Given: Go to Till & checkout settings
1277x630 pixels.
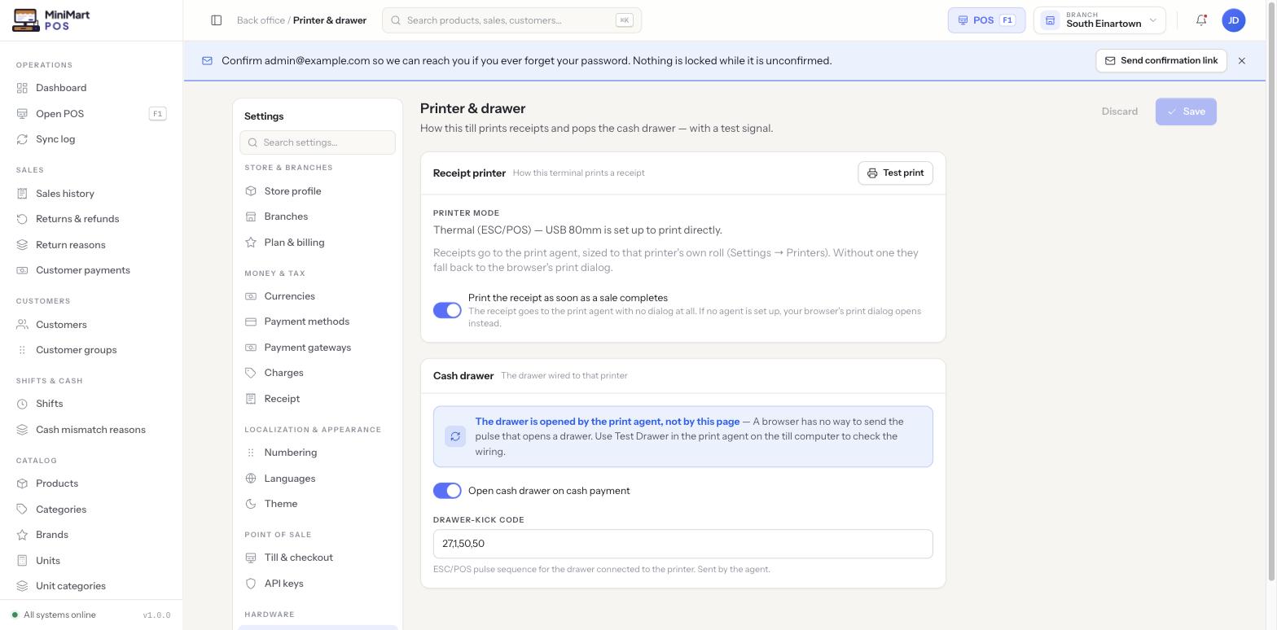Looking at the screenshot, I should [318, 558].
